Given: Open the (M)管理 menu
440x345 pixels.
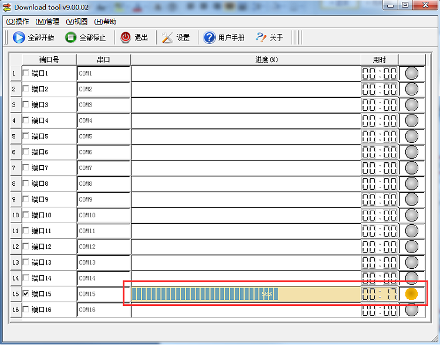Looking at the screenshot, I should [48, 22].
